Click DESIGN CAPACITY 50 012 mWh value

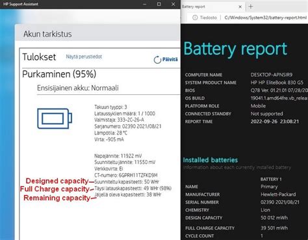(x=274, y=218)
